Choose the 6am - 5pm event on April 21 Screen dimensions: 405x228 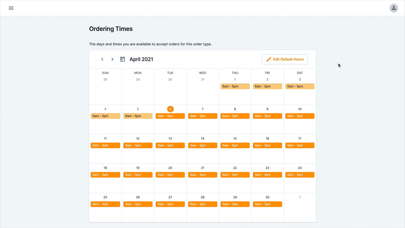click(x=202, y=175)
